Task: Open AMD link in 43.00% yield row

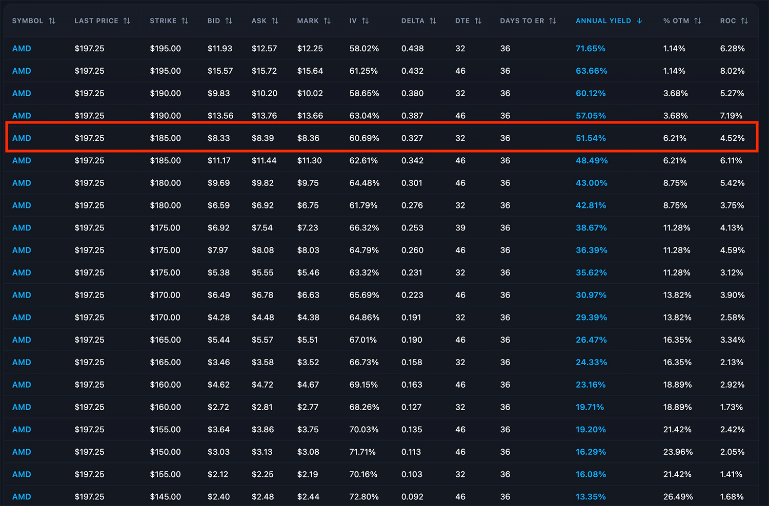Action: [x=22, y=183]
